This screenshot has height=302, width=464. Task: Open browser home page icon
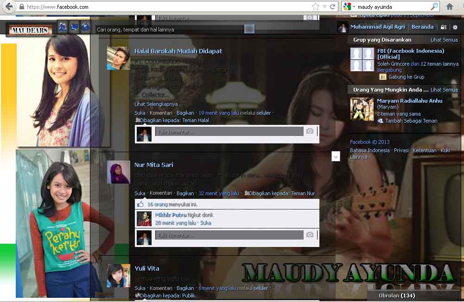coord(449,6)
